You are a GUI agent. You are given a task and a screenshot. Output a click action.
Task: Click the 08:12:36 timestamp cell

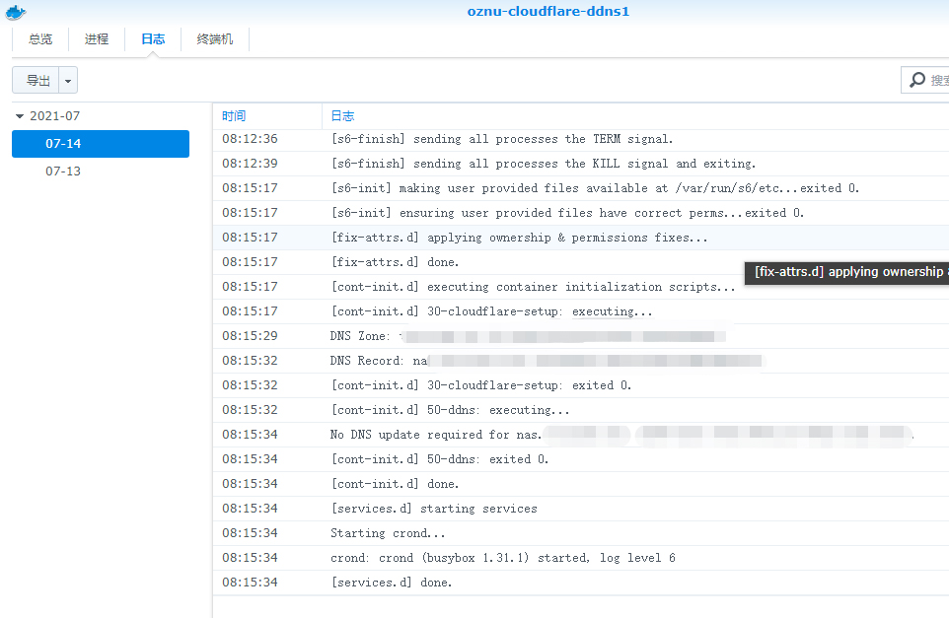[x=250, y=139]
